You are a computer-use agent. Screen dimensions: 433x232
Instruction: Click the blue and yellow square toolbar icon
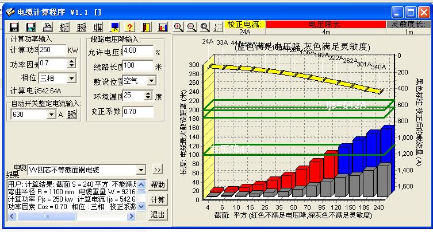tap(114, 27)
